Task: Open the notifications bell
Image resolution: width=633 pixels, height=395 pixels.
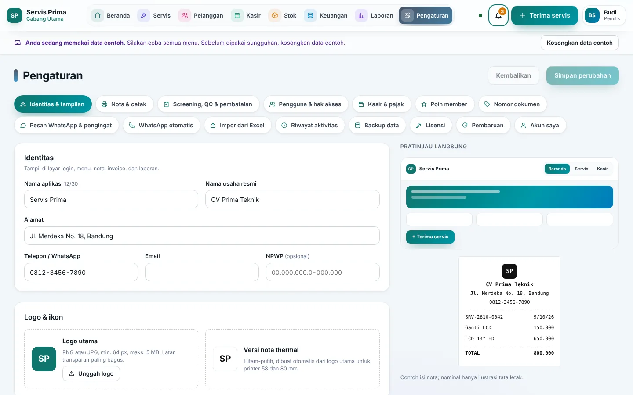Action: [498, 15]
